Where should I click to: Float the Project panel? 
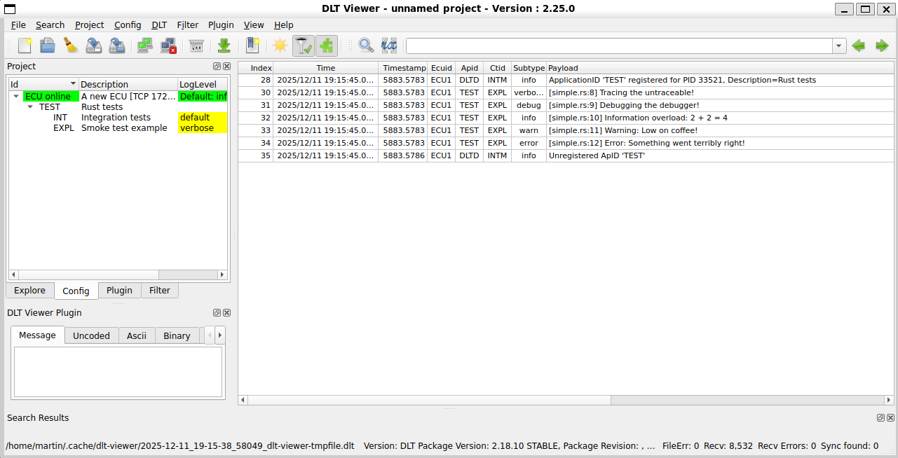tap(217, 67)
